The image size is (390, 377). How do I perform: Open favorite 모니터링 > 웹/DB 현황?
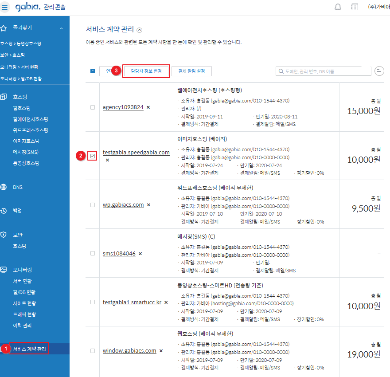[x=21, y=79]
